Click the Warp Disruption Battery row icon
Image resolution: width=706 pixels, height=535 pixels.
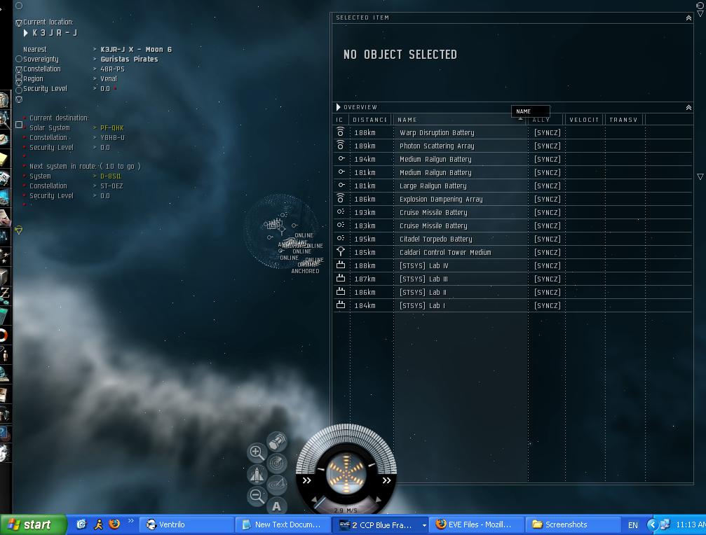(341, 132)
